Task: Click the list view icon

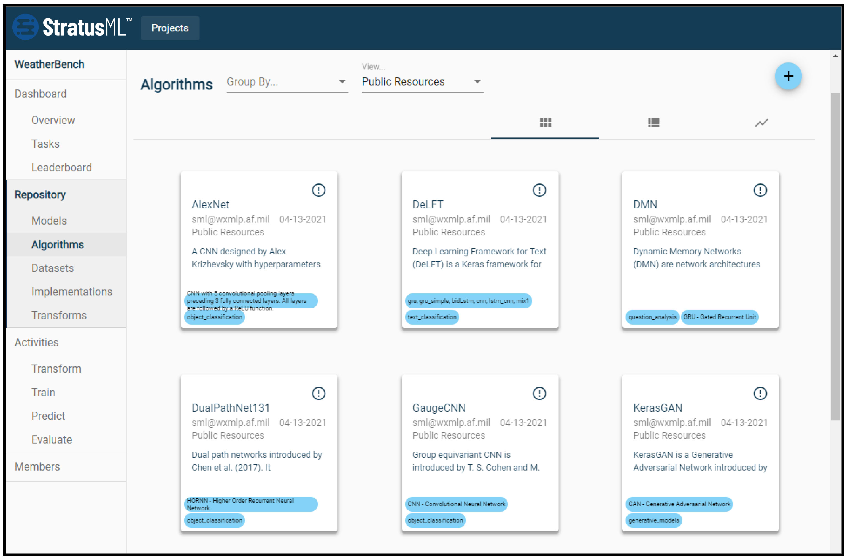Action: pos(653,122)
